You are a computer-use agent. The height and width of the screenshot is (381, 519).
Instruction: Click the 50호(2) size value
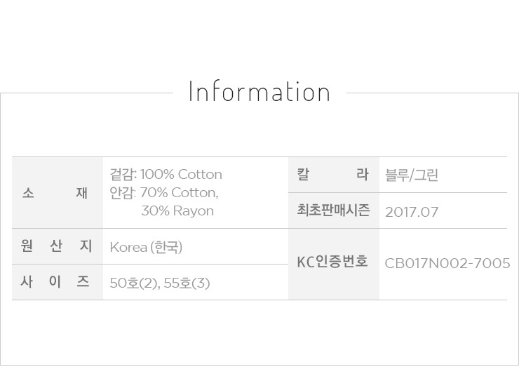(x=132, y=283)
